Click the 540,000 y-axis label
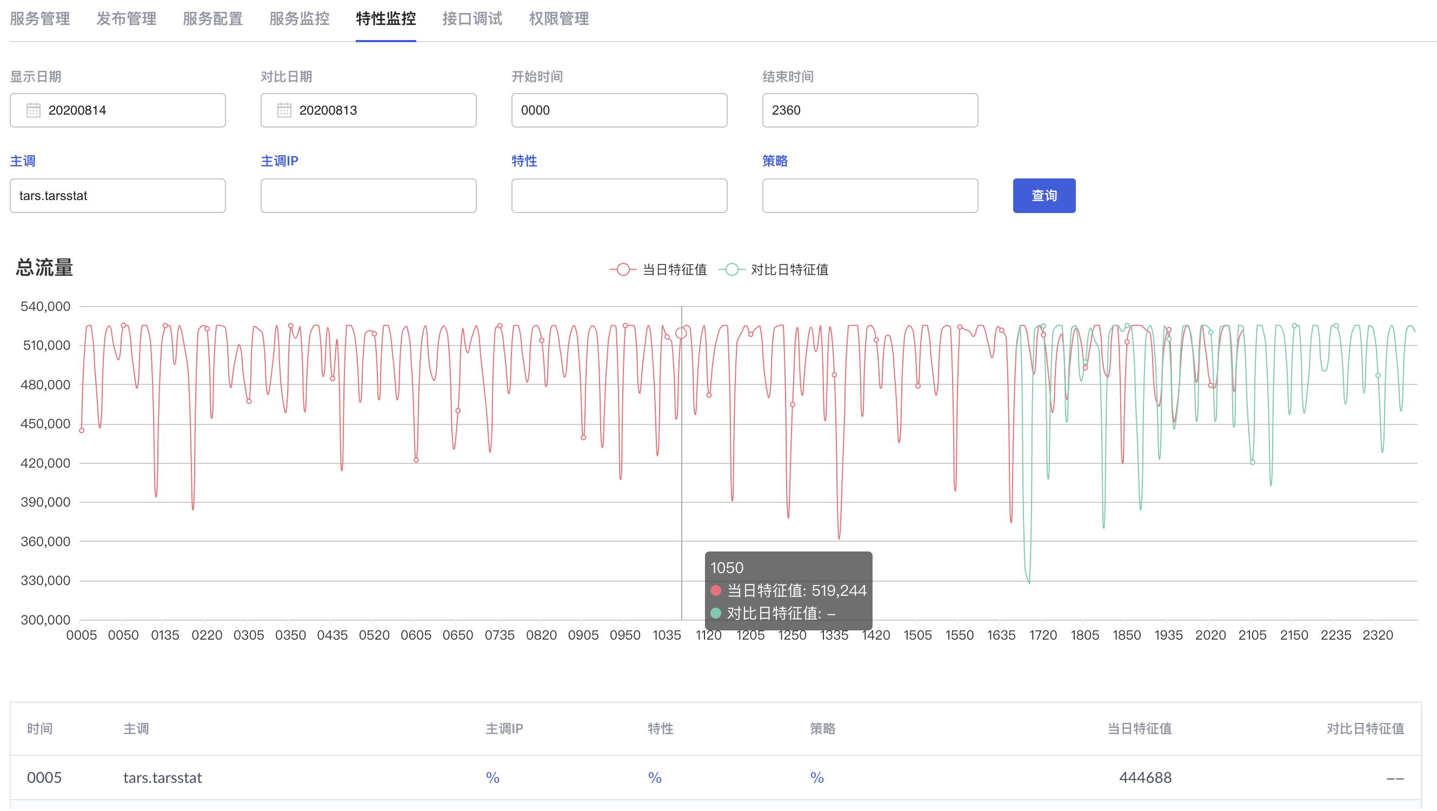 pyautogui.click(x=45, y=306)
